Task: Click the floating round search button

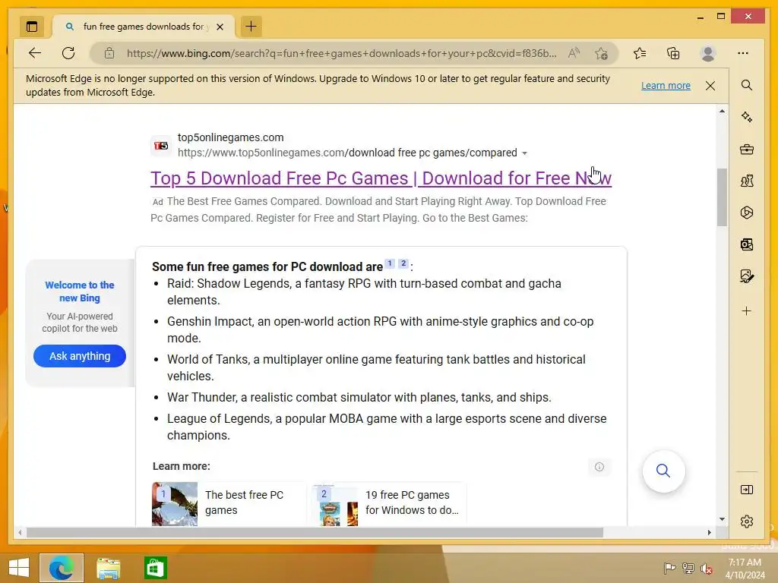Action: [x=663, y=471]
